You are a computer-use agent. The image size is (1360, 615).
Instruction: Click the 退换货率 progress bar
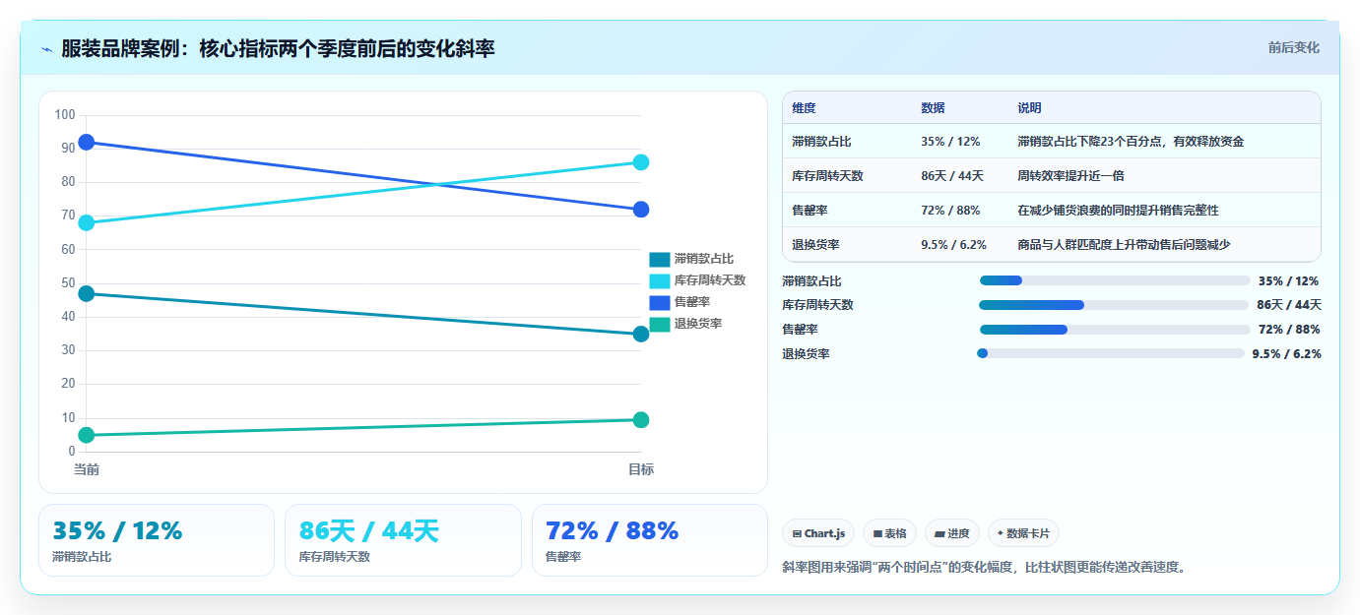coord(1111,353)
